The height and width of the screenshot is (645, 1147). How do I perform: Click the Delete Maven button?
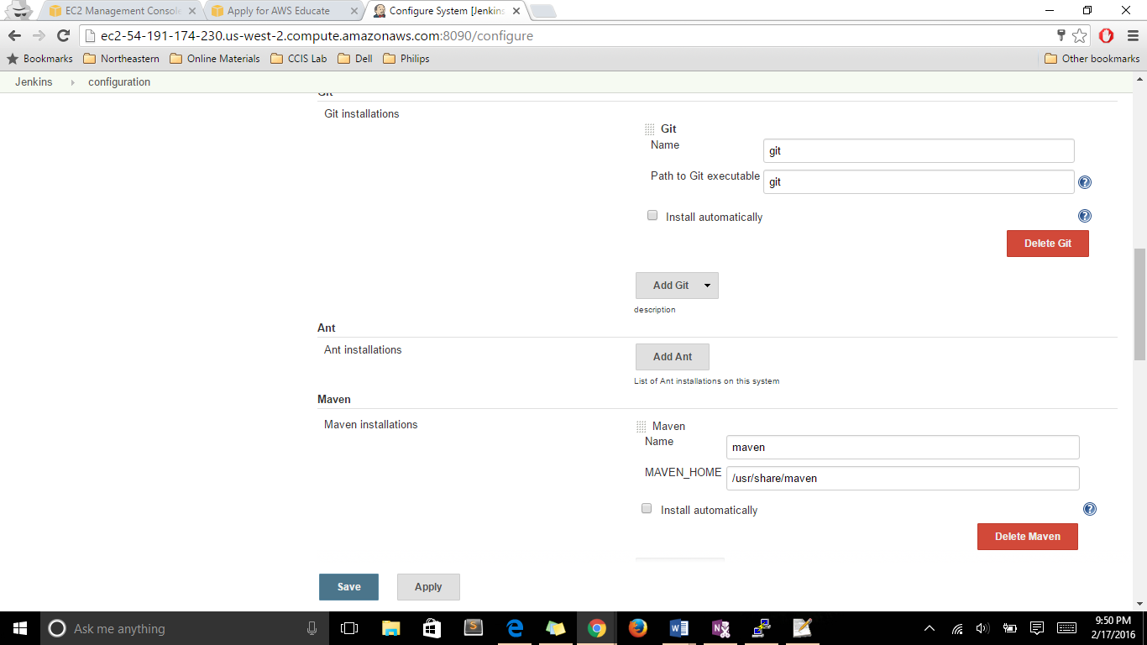point(1027,537)
